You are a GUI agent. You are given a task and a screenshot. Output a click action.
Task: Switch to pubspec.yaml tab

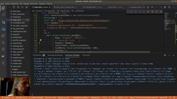[136, 7]
